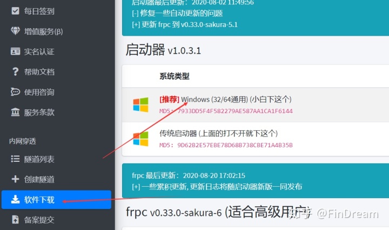
Task: Click the ID card icon for 实名认证
Action: tap(15, 51)
